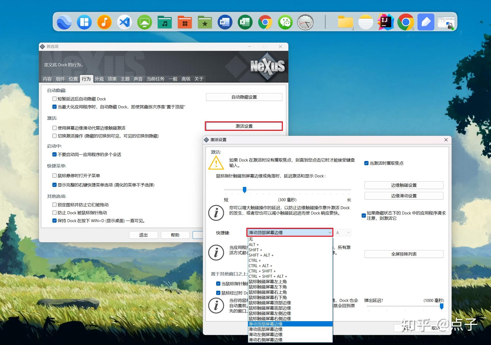Uncheck 当激活时攫取焦点 in 激活设置
This screenshot has height=345, width=491.
pos(366,163)
